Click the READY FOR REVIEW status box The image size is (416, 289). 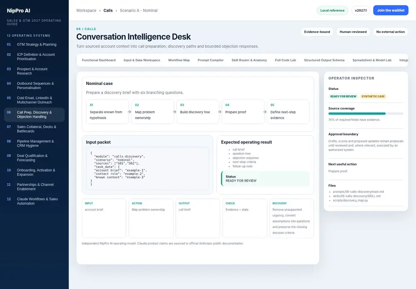(x=265, y=179)
